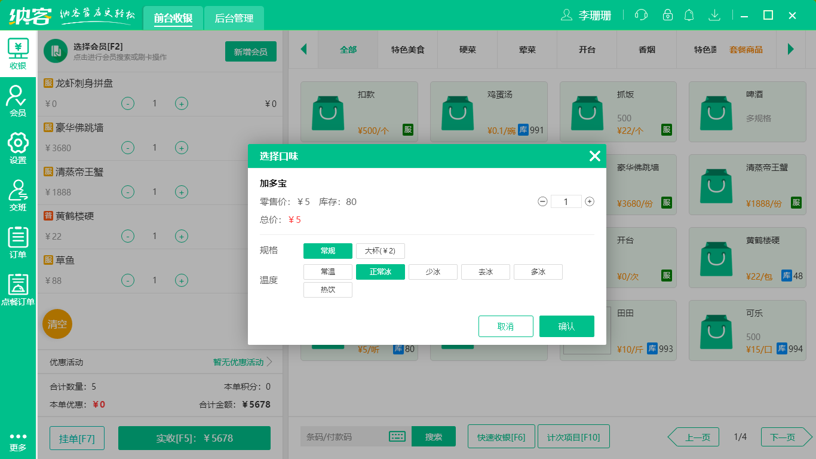This screenshot has width=816, height=459.
Task: Click the 交班 shift icon
Action: pyautogui.click(x=19, y=191)
